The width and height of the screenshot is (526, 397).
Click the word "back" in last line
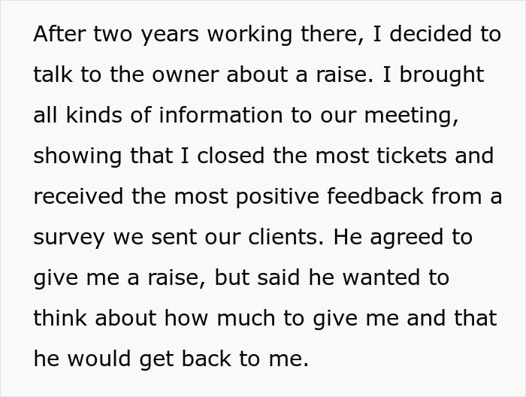click(207, 359)
